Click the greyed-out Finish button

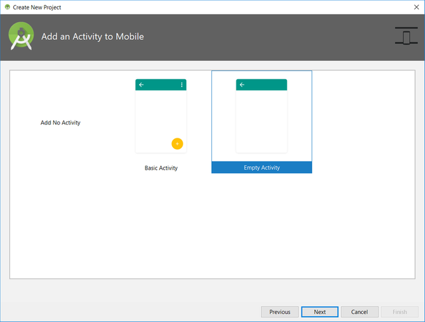pyautogui.click(x=400, y=312)
